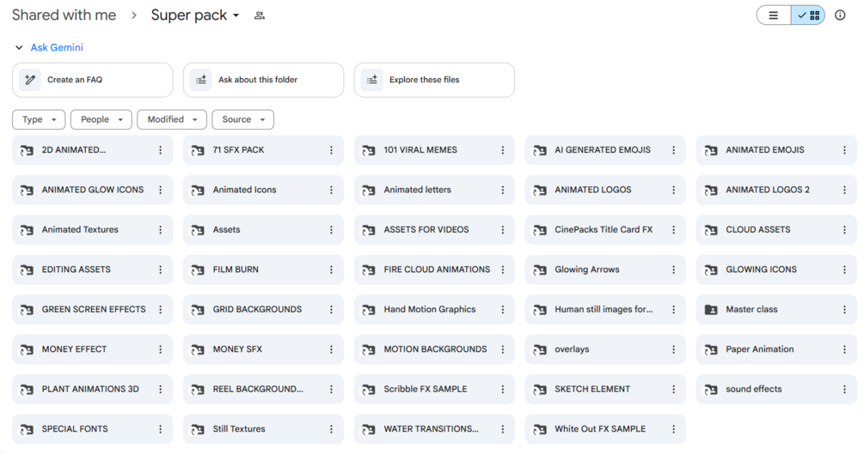
Task: Select the Scribble FX SAMPLE folder
Action: (x=434, y=389)
